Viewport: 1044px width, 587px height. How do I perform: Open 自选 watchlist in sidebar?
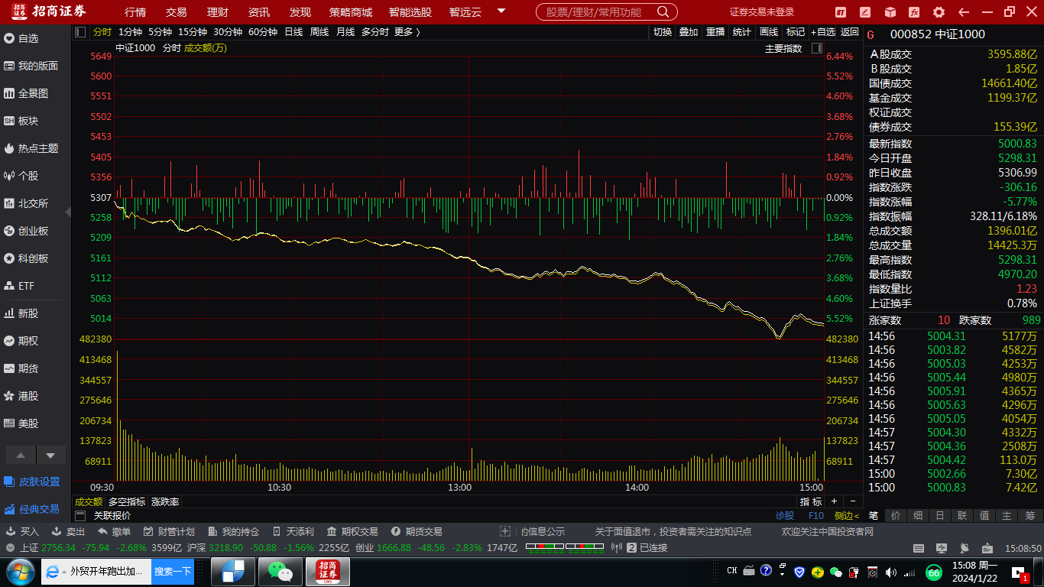[x=21, y=38]
